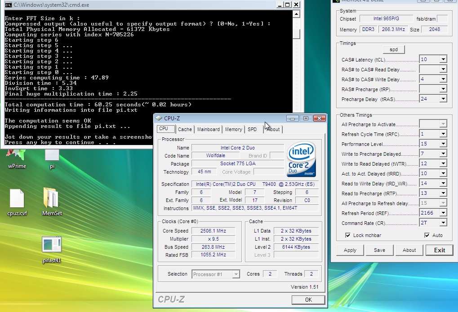Image resolution: width=458 pixels, height=312 pixels.
Task: Click the Rated FSB value 1055.2 MHz
Action: tap(213, 255)
